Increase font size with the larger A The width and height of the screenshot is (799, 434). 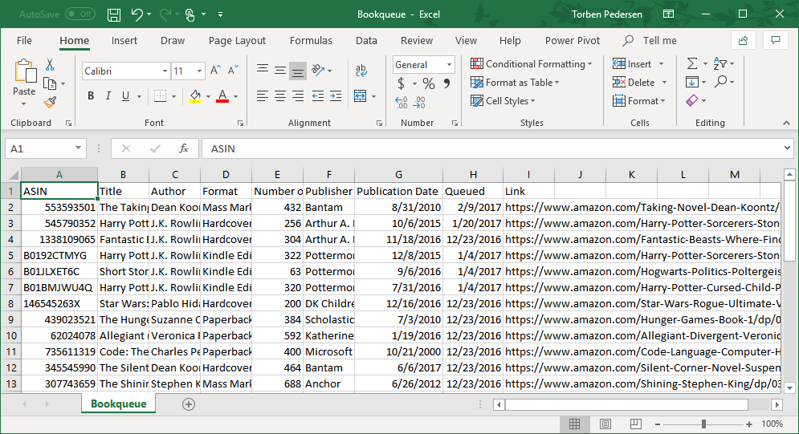click(215, 71)
